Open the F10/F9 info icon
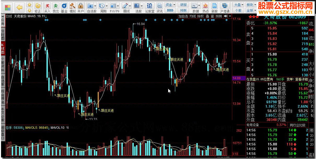This screenshot has width=316, height=159. (113, 5)
